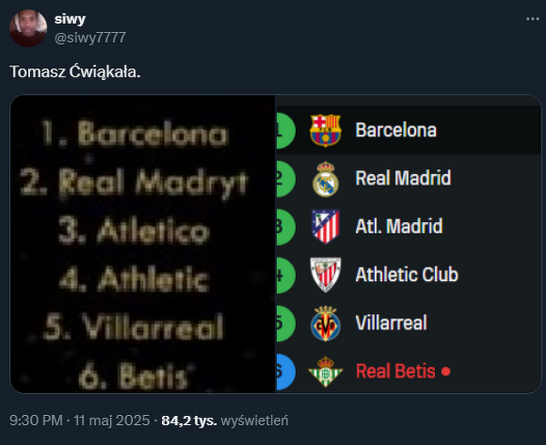546x445 pixels.
Task: Select the Real Betis team name
Action: click(395, 371)
